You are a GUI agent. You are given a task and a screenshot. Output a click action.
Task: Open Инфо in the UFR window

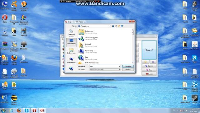tap(149, 70)
